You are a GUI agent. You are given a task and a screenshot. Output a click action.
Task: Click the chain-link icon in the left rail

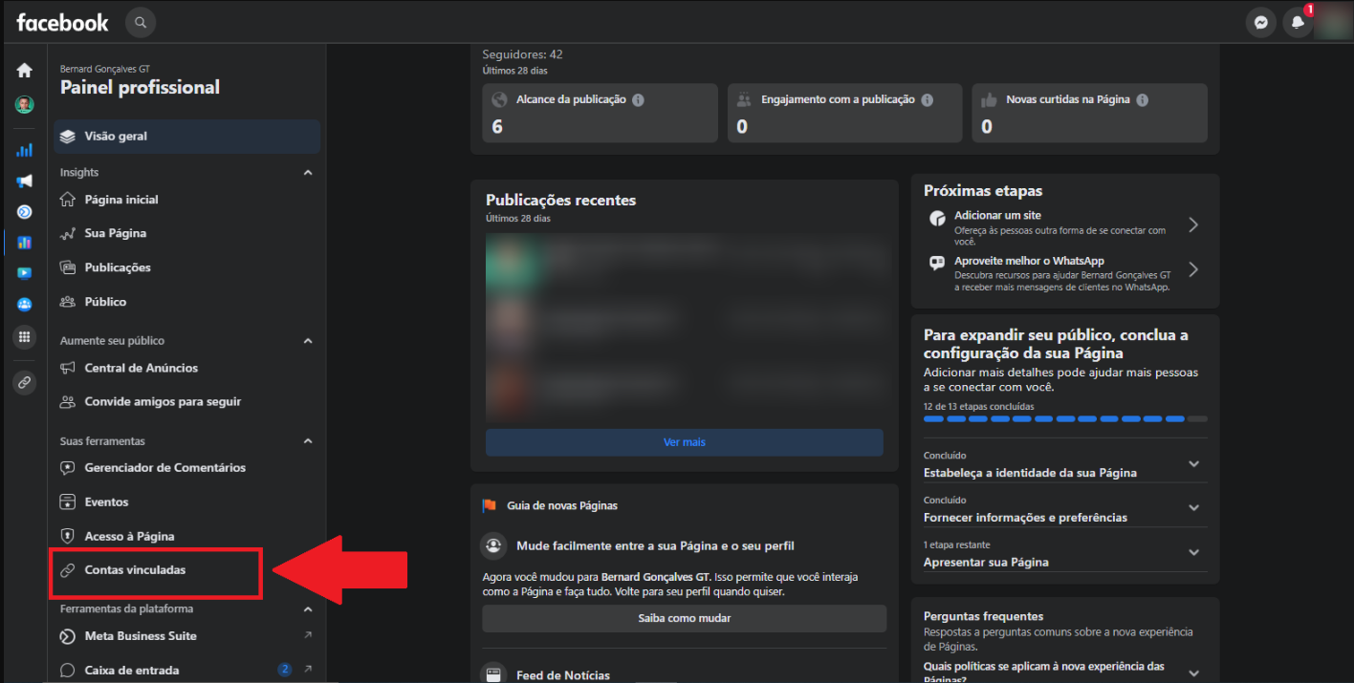25,382
